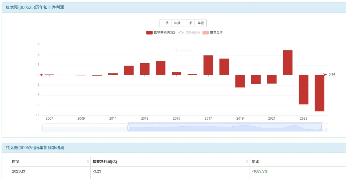This screenshot has height=179, width=346.
Task: Click the 2014 profit bar
Action: [x=161, y=68]
